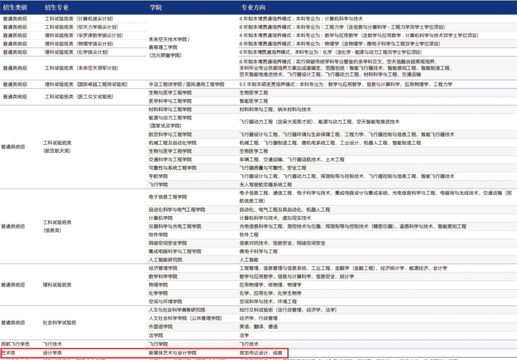Click 可靠性与系统工程学院 cell

coord(173,168)
